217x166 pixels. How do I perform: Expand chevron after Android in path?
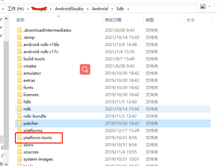(x=112, y=9)
